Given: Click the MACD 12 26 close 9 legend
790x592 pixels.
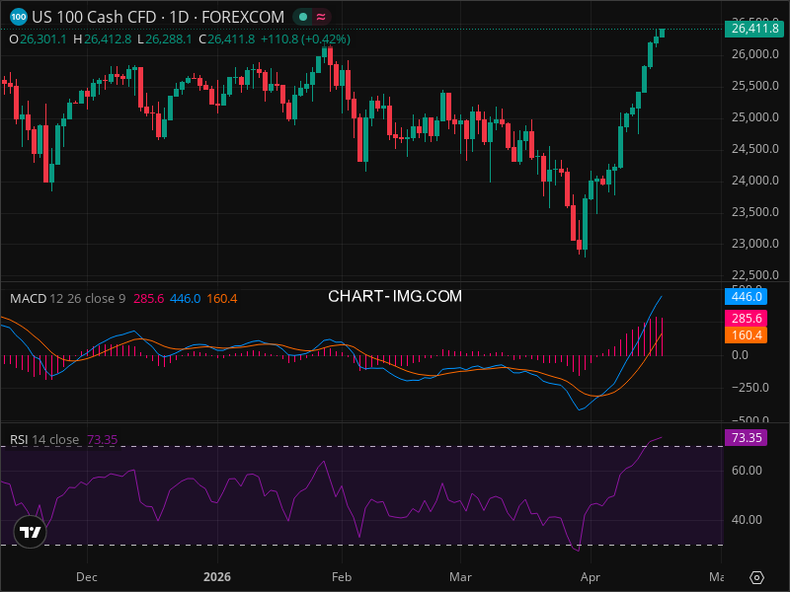Looking at the screenshot, I should coord(67,299).
